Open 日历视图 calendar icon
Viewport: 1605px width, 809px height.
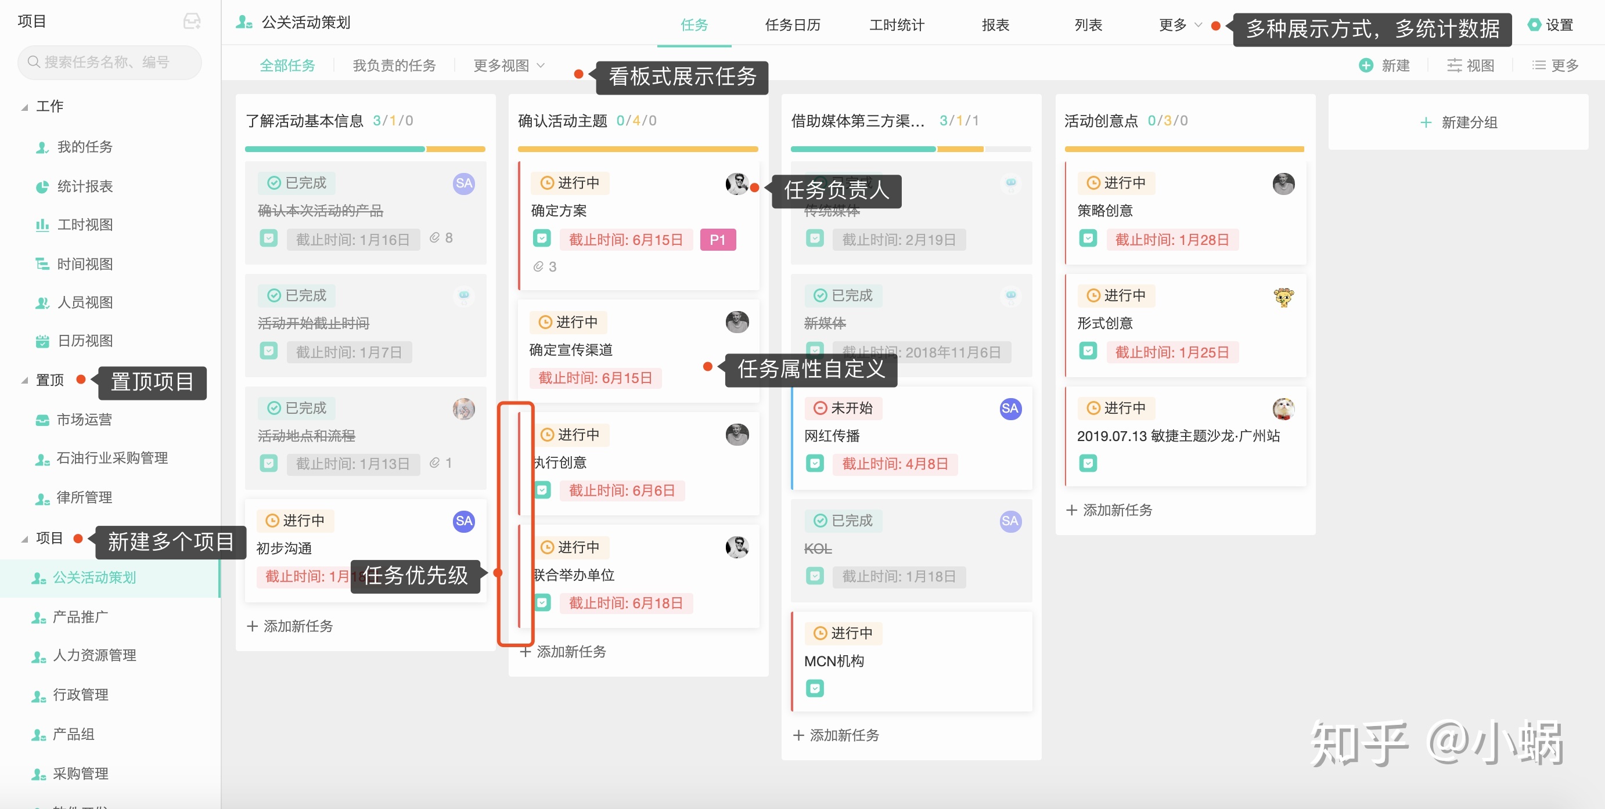pyautogui.click(x=42, y=341)
